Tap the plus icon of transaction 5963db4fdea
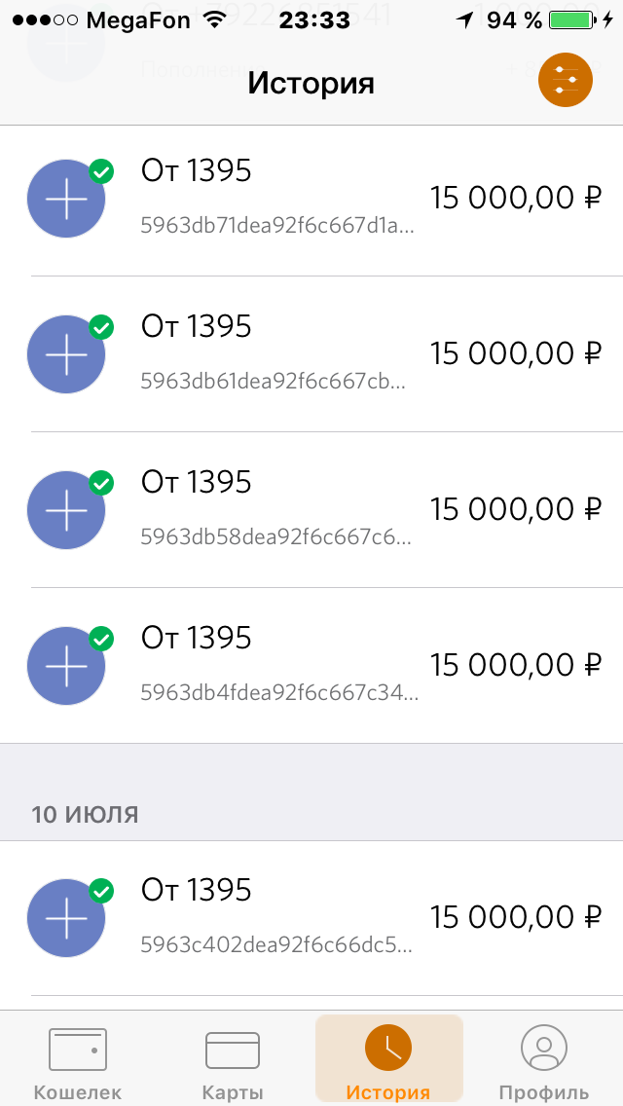The image size is (623, 1106). [66, 666]
